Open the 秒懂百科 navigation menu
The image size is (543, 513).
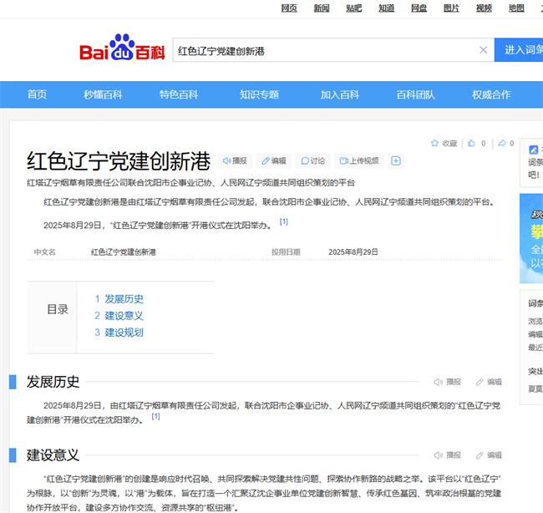point(103,94)
